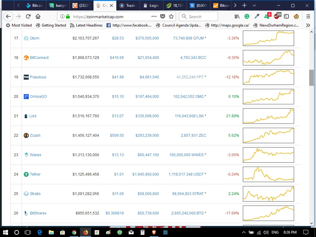Click the browser Search box
The image size is (316, 237).
pos(198,17)
